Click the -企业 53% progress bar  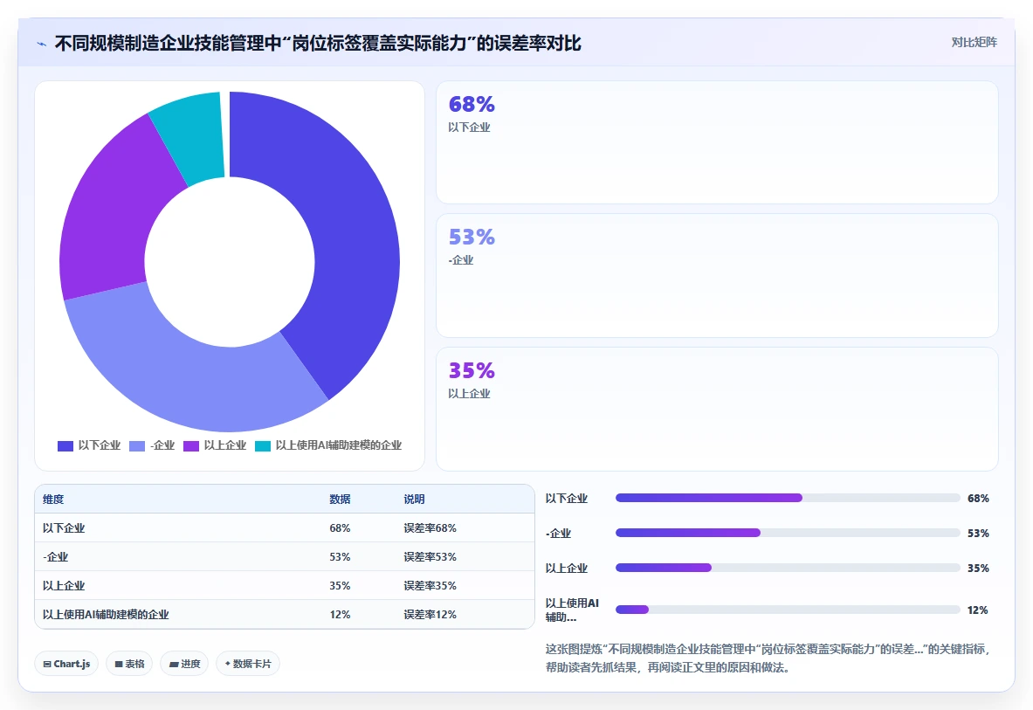pyautogui.click(x=788, y=533)
